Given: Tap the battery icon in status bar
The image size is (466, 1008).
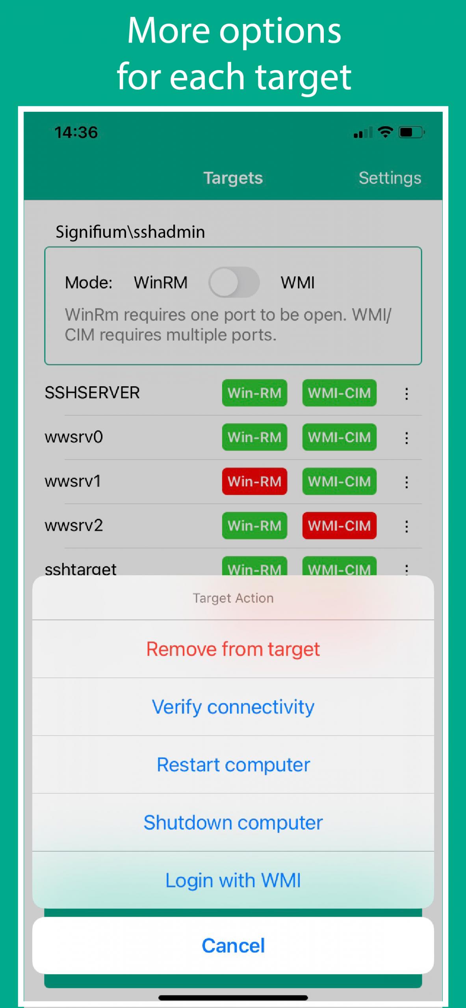Looking at the screenshot, I should coord(412,132).
